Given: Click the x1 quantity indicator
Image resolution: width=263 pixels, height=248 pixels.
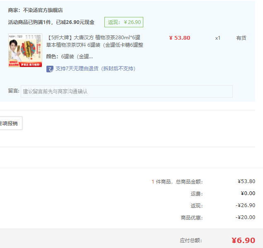Looking at the screenshot, I should click(217, 38).
